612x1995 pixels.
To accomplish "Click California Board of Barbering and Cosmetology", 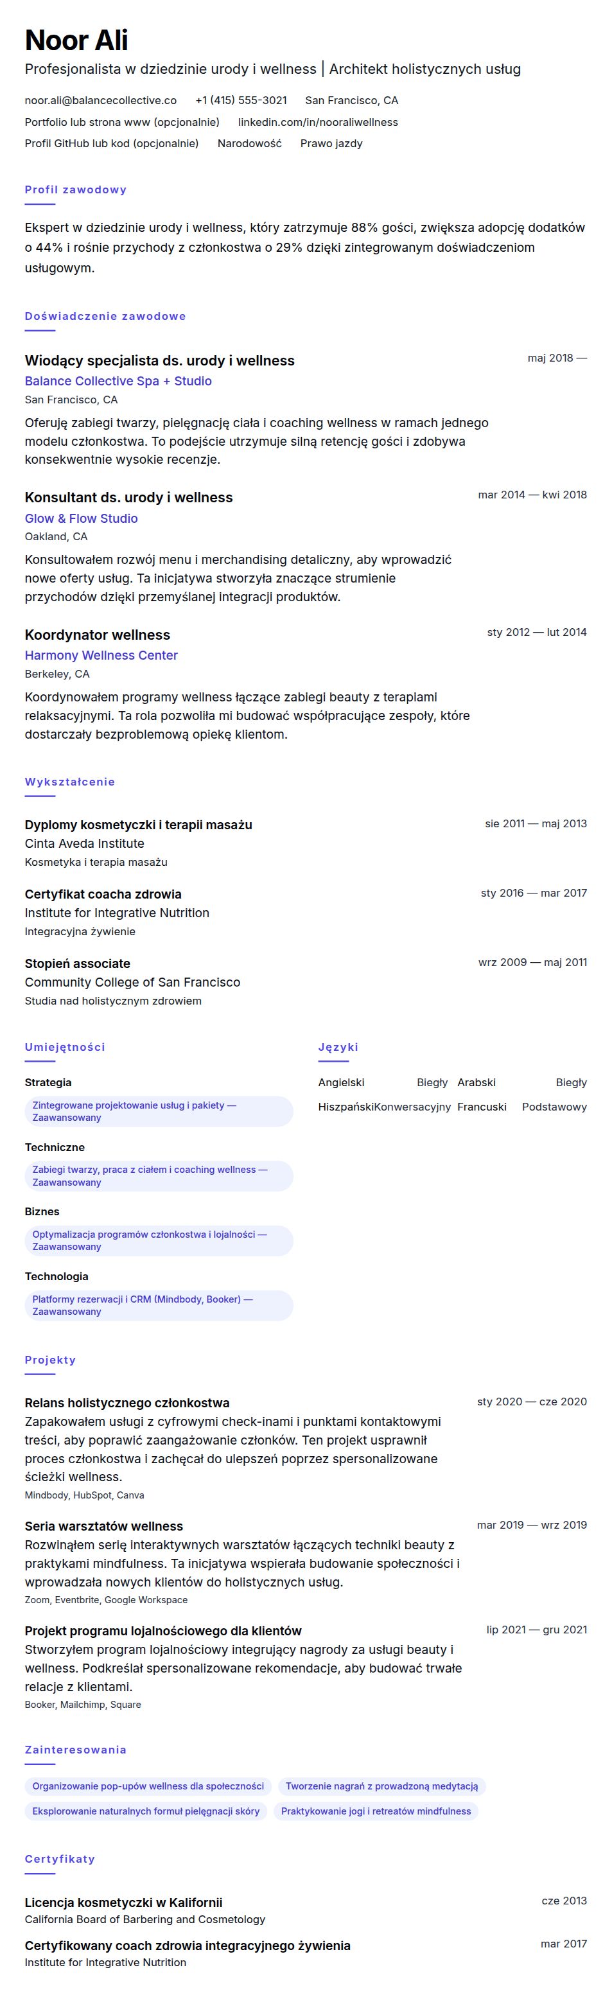I will 145,1920.
